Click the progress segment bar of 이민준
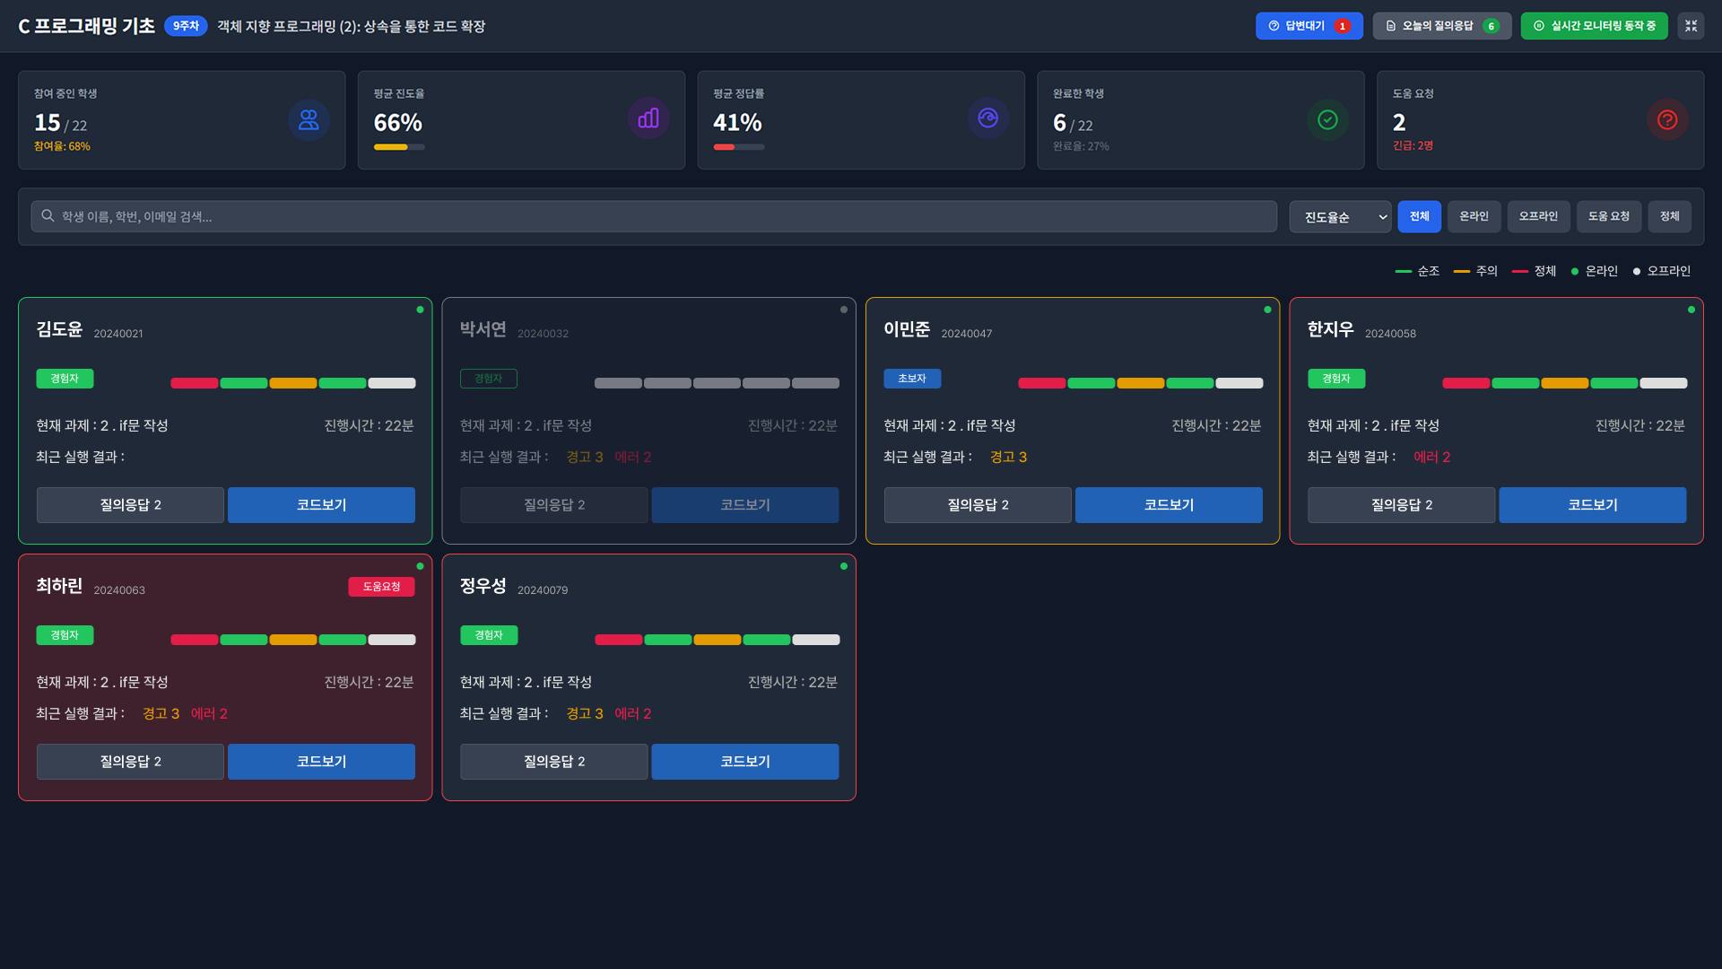 (x=1140, y=383)
